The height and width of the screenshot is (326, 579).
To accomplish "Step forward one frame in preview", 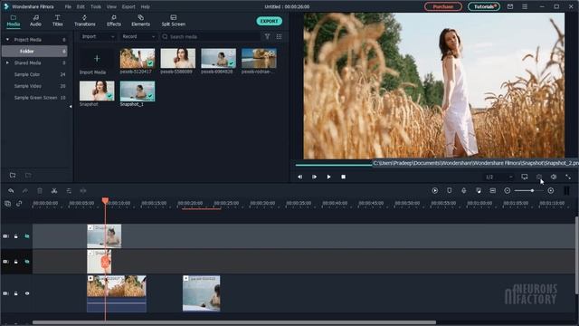I will pyautogui.click(x=314, y=177).
